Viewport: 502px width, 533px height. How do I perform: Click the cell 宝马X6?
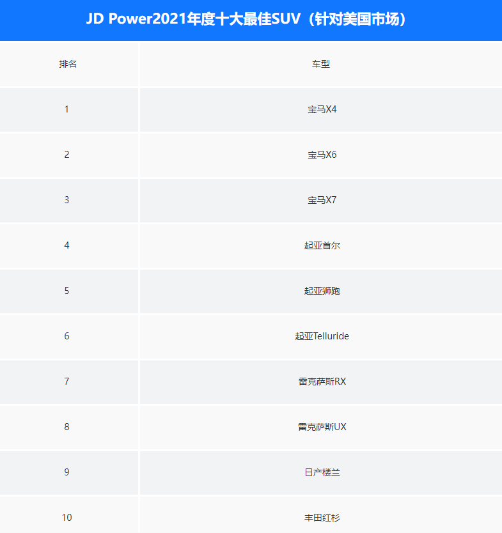tap(322, 155)
